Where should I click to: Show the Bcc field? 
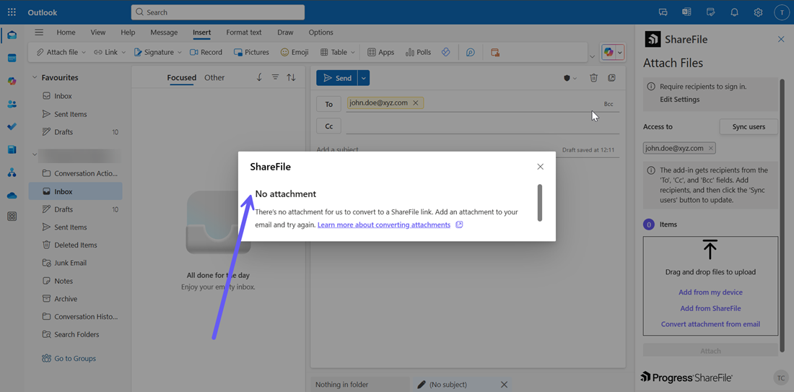click(x=608, y=104)
